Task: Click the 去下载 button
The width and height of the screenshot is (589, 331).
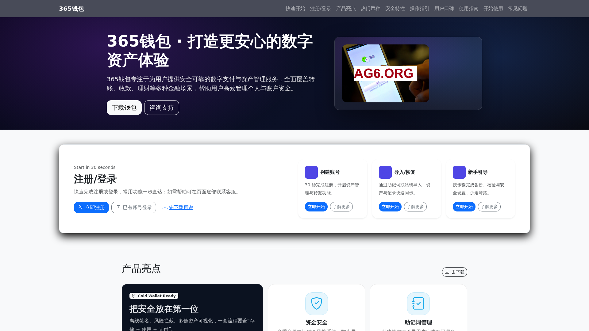Action: (x=455, y=272)
